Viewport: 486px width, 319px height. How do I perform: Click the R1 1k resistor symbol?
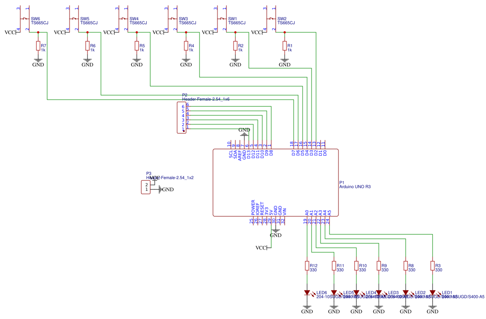285,46
